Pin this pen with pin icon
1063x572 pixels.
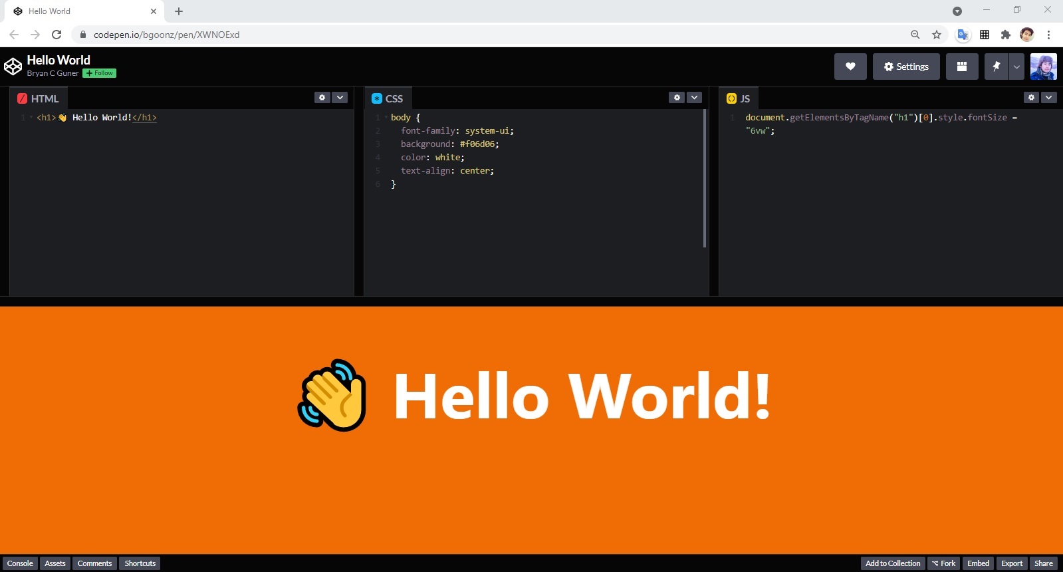[996, 67]
